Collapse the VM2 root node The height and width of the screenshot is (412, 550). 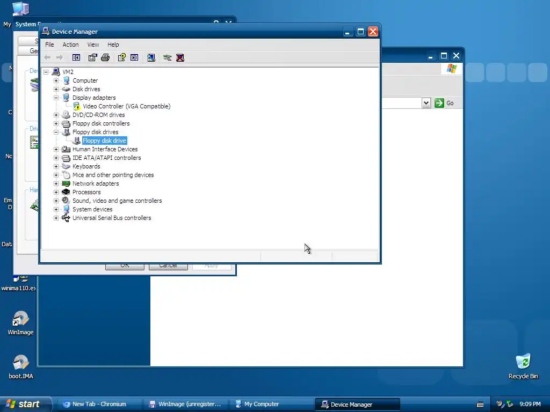(x=46, y=72)
